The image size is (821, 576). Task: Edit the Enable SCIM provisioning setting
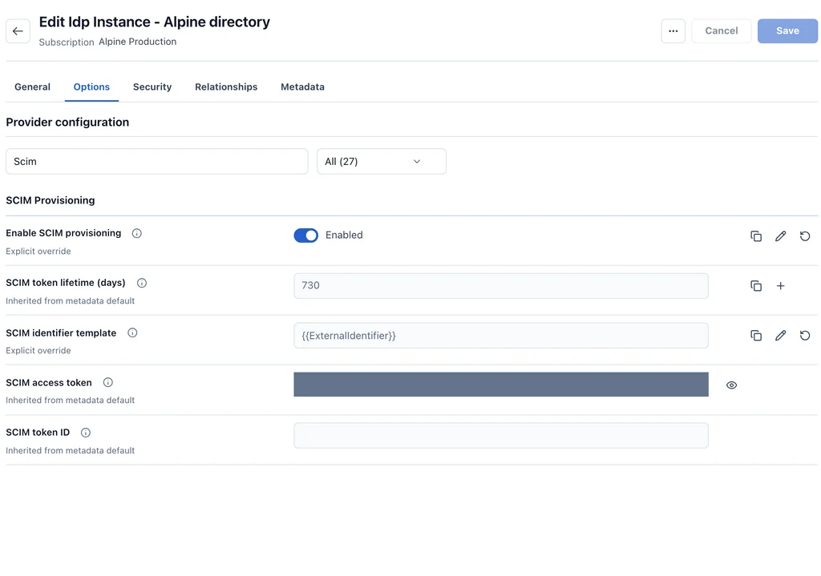tap(780, 236)
